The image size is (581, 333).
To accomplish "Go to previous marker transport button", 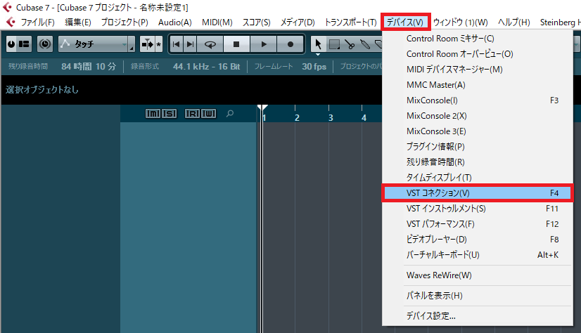I will [177, 44].
